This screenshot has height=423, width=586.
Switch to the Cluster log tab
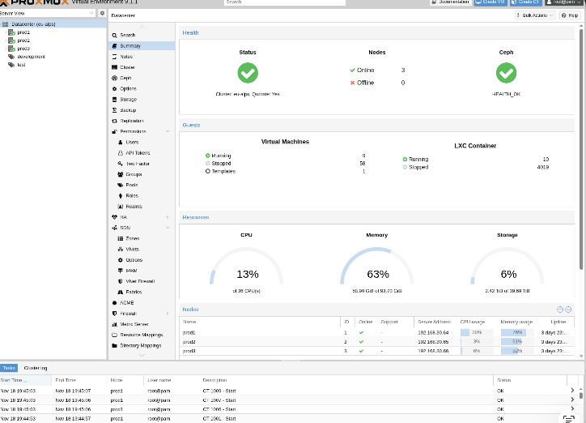click(x=36, y=368)
